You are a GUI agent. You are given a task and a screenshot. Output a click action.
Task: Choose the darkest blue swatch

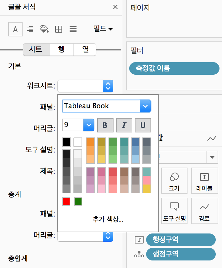coord(135,142)
